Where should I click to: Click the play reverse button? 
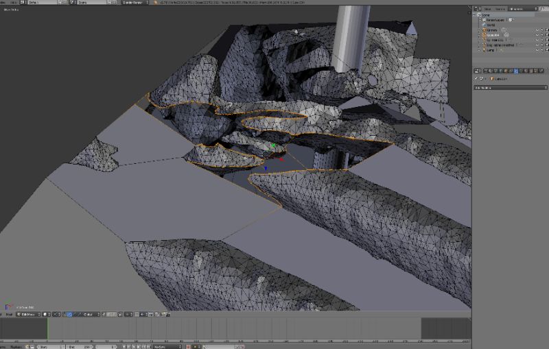click(134, 347)
